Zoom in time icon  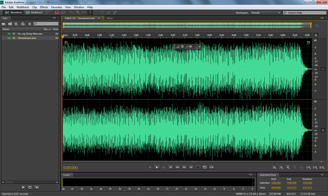[x=288, y=167]
